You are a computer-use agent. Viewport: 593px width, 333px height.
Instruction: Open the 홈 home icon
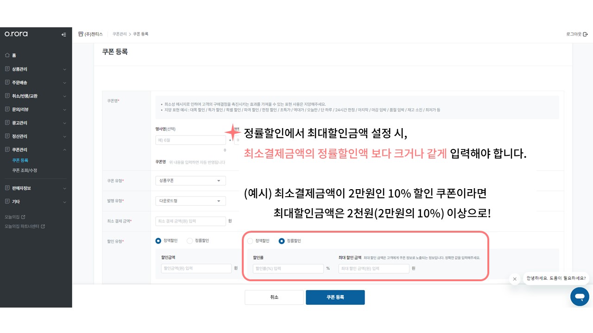7,55
